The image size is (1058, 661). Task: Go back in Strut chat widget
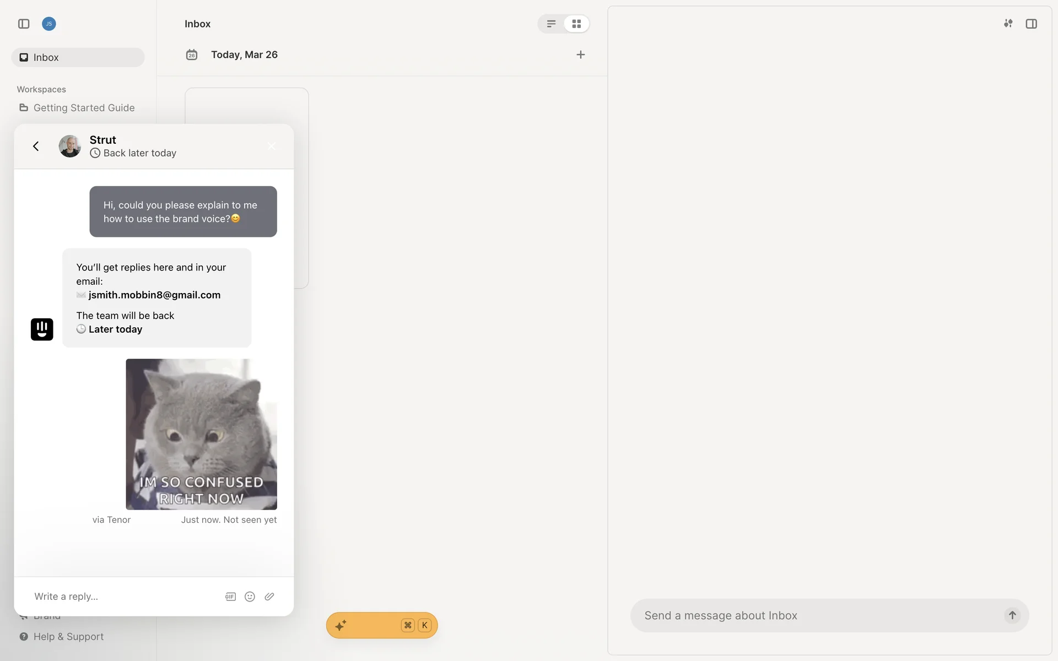coord(36,146)
